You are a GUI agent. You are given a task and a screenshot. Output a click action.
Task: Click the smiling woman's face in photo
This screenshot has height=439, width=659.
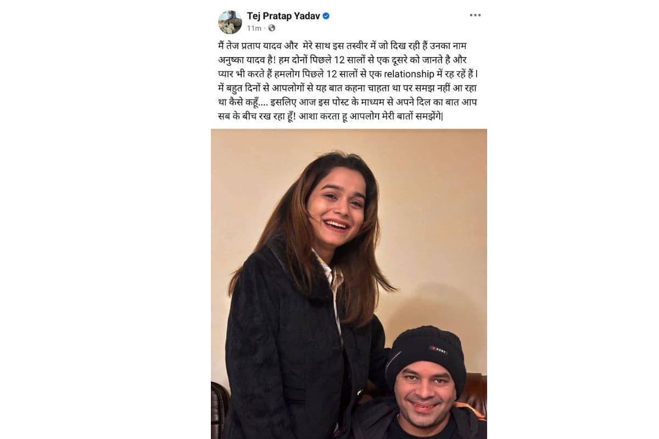(x=336, y=206)
